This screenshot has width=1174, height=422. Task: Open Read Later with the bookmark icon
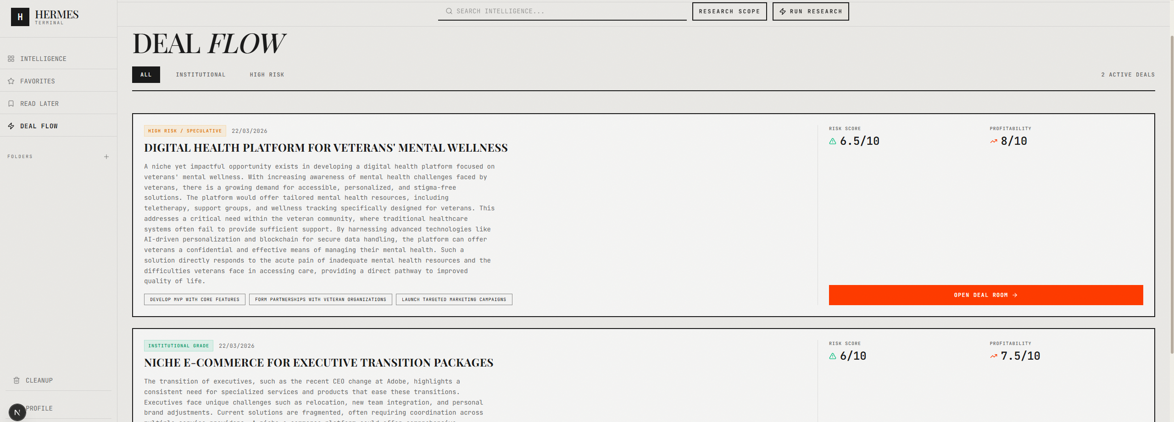[11, 103]
